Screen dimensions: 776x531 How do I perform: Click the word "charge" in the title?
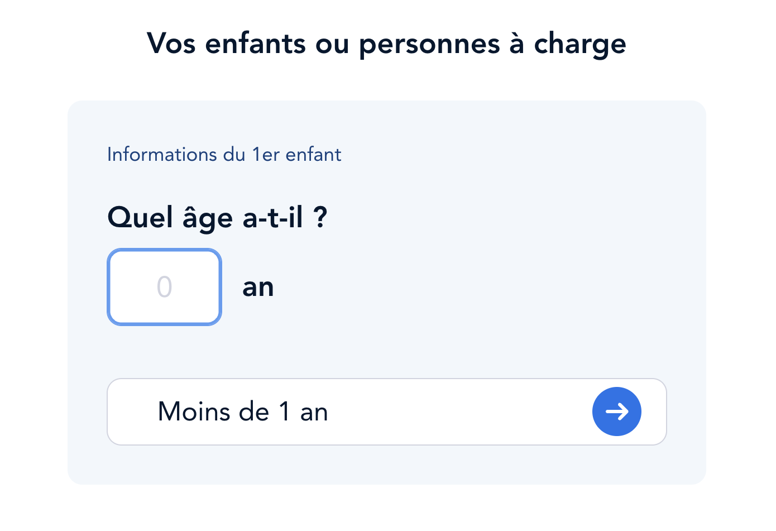(580, 45)
